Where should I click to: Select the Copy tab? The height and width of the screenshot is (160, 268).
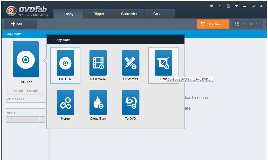coord(68,14)
